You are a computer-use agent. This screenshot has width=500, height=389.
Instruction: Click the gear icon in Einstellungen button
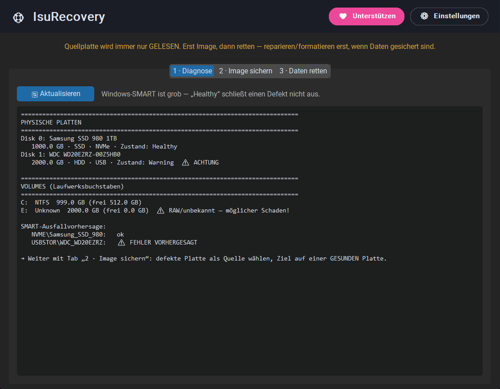pos(424,16)
